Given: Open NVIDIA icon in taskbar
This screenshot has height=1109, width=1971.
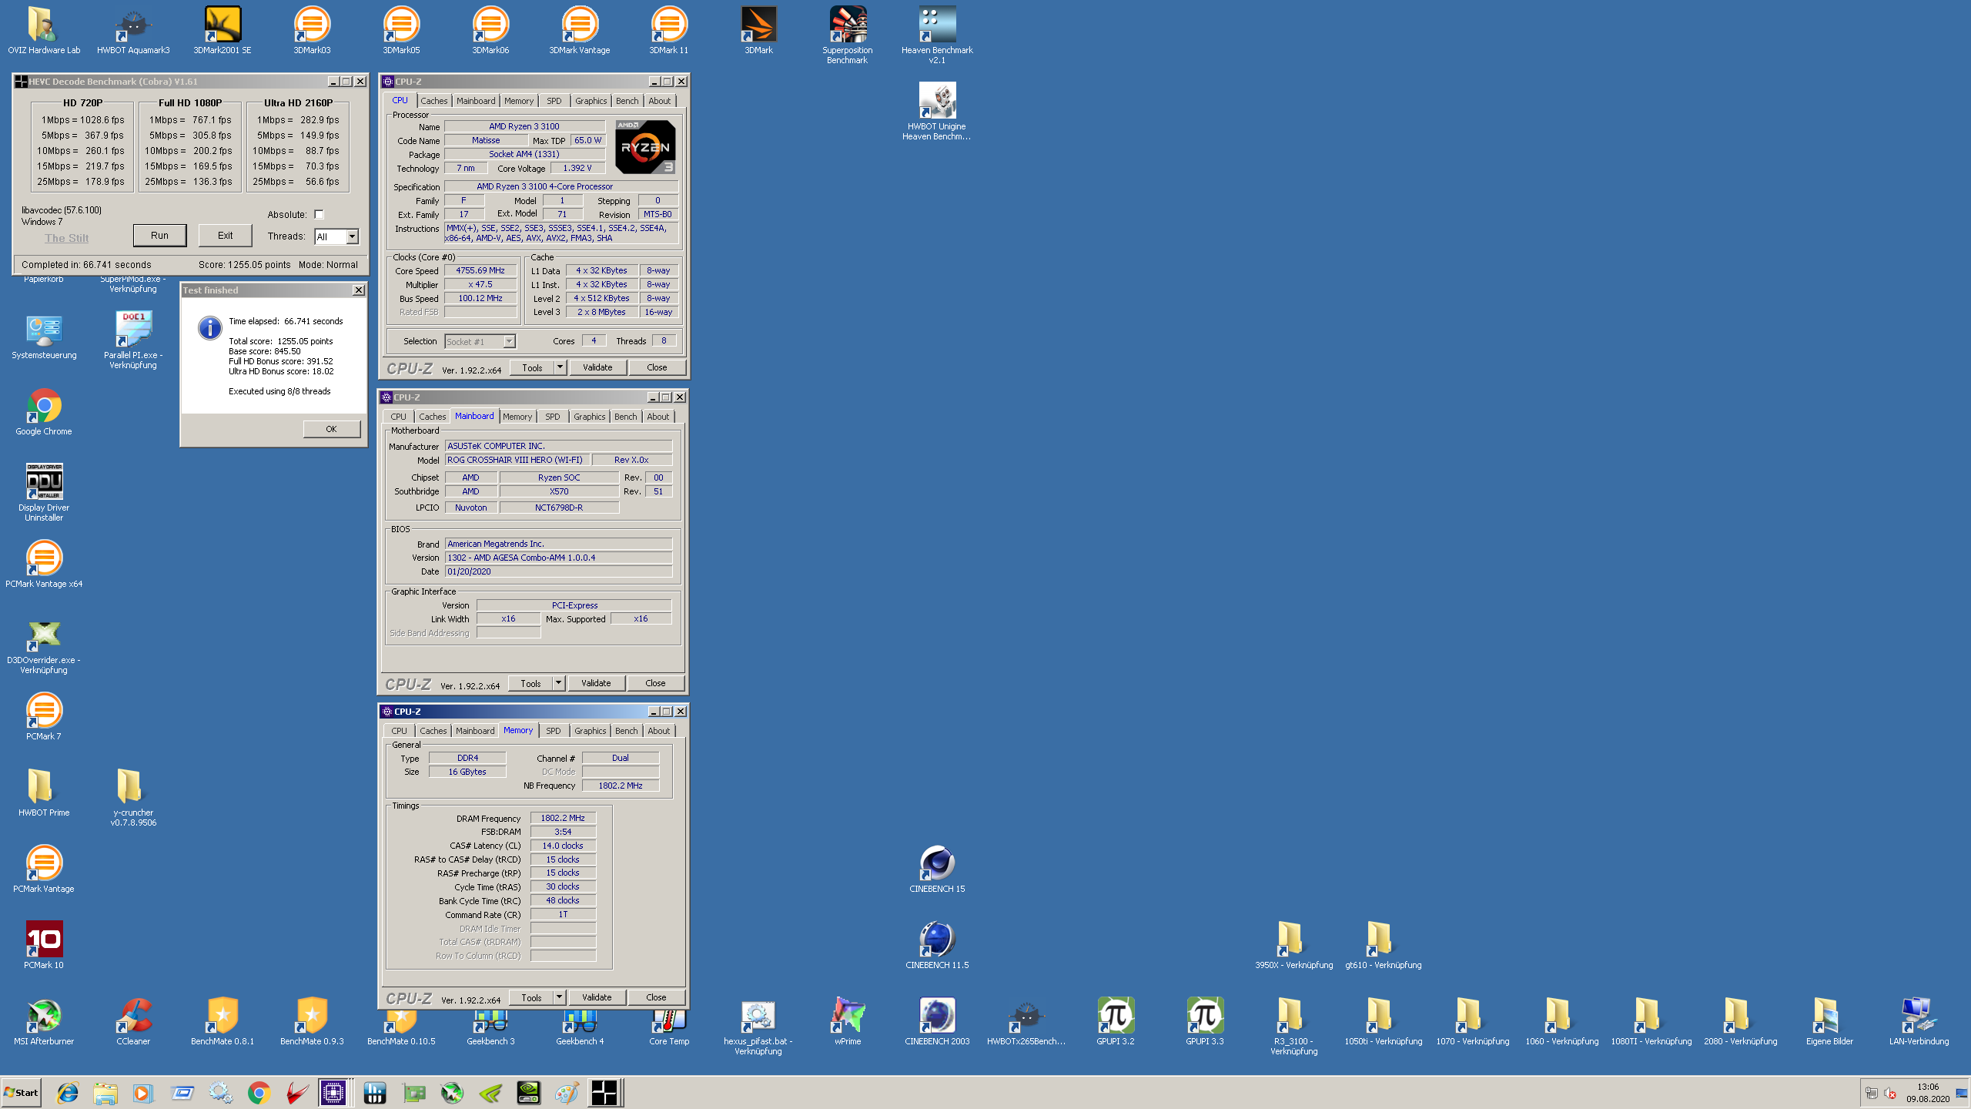Looking at the screenshot, I should coord(529,1093).
